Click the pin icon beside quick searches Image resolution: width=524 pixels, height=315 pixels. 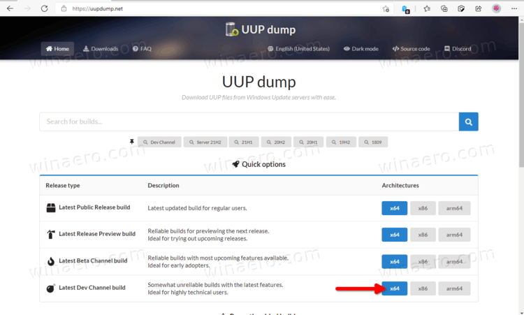(131, 142)
